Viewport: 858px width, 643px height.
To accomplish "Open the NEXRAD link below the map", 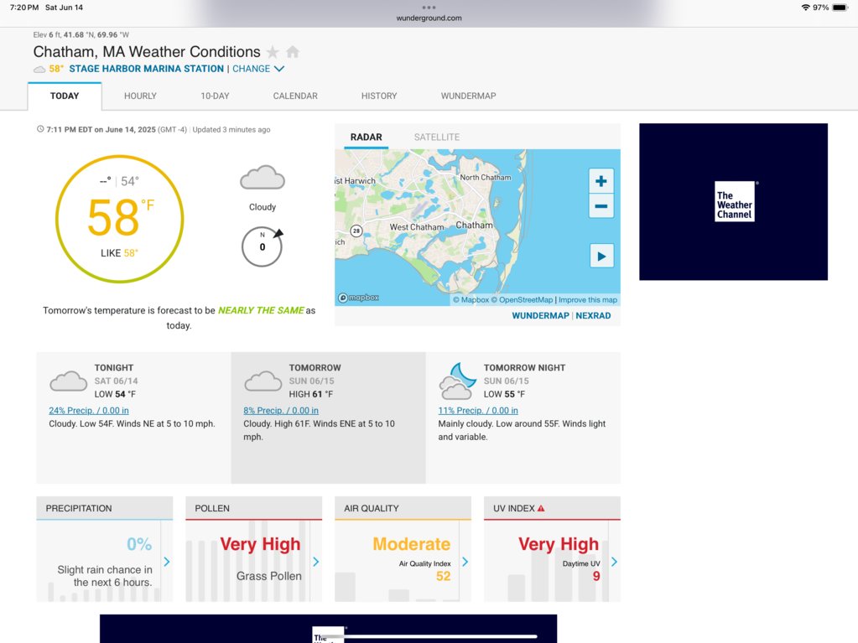I will pyautogui.click(x=593, y=315).
